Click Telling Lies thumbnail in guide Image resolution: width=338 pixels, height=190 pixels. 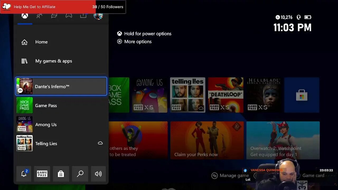24,143
